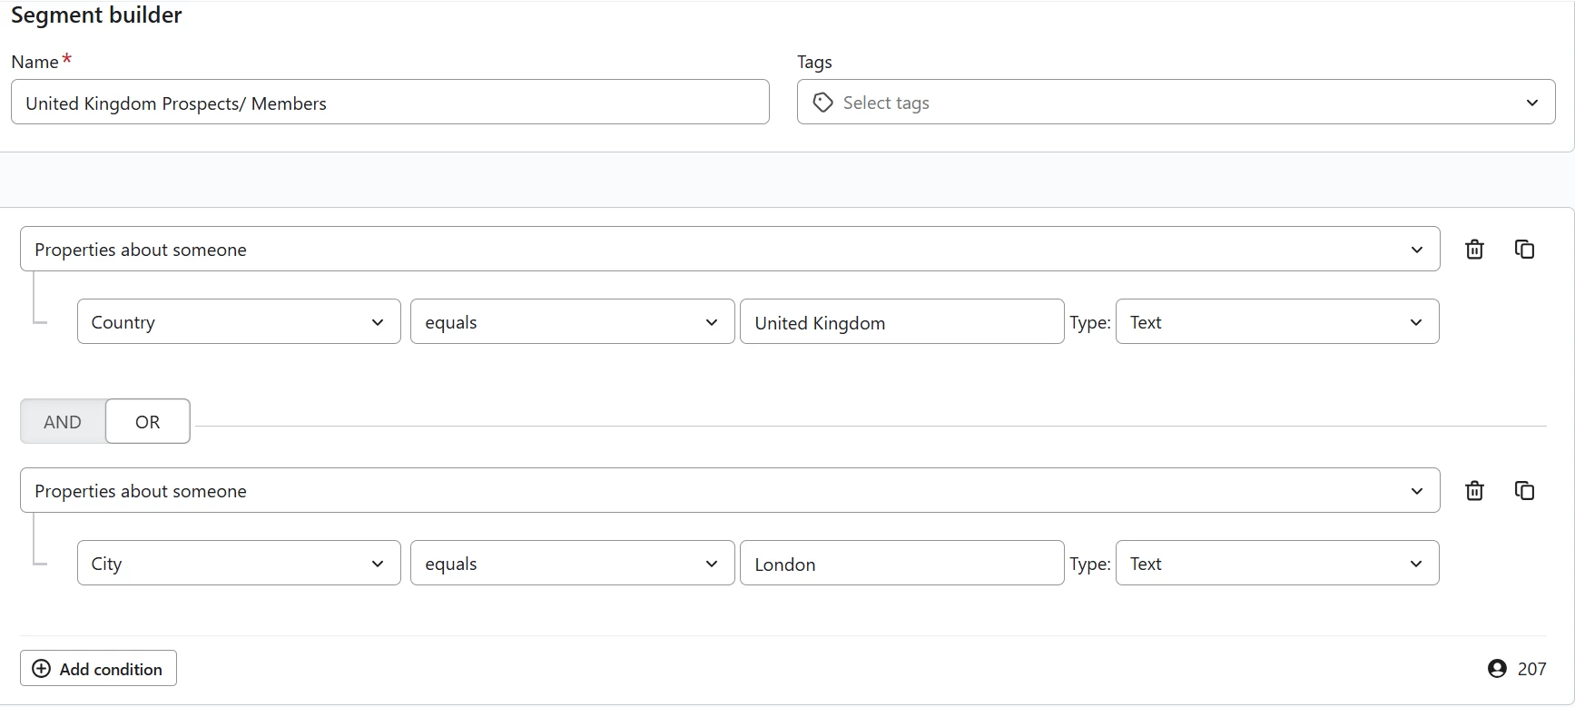1575x707 pixels.
Task: Edit the United Kingdom value field
Action: (x=901, y=322)
